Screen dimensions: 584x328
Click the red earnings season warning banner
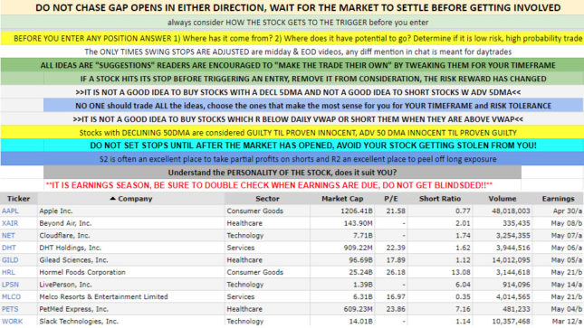pyautogui.click(x=269, y=185)
